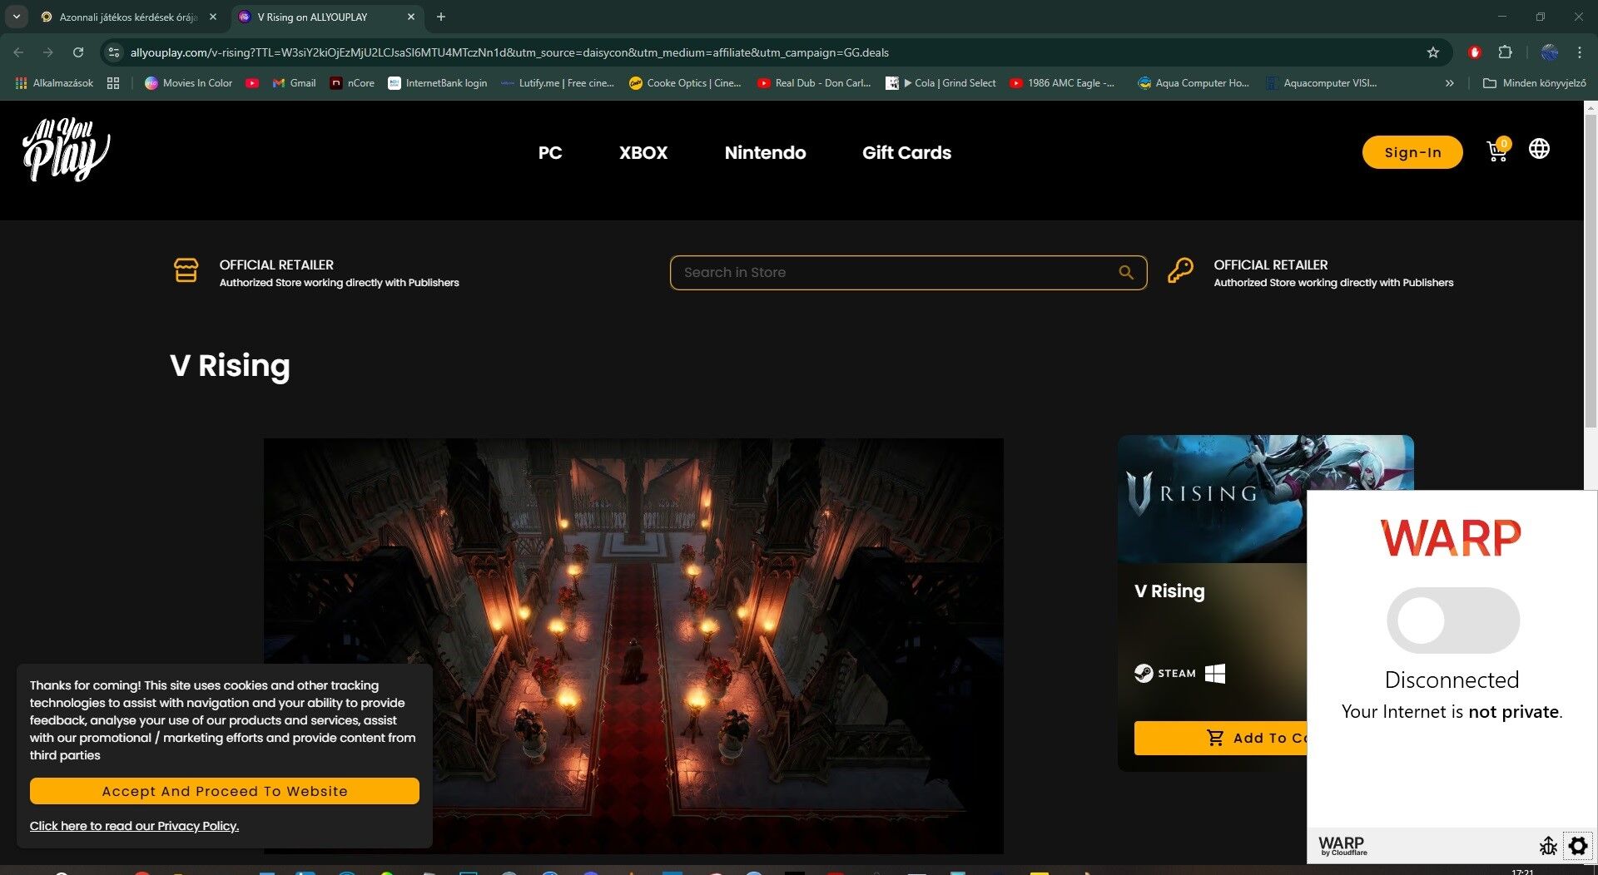View site information icon in address bar
The image size is (1598, 875).
114,52
